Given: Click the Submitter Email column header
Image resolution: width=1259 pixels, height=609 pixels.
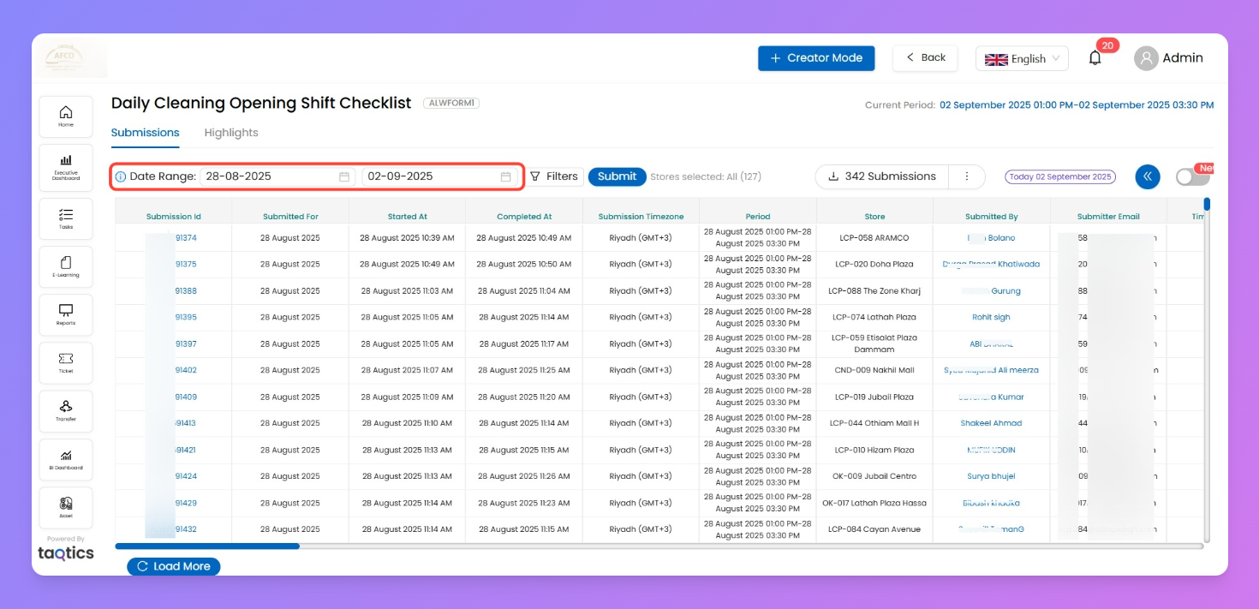Looking at the screenshot, I should pos(1108,217).
